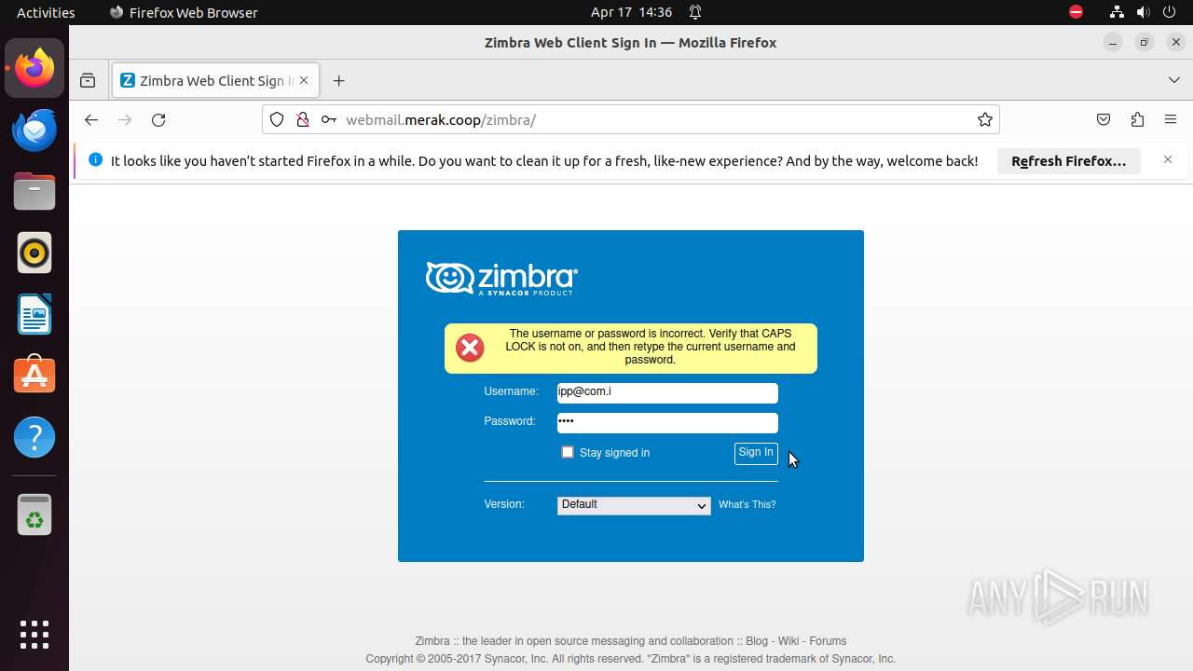Viewport: 1193px width, 671px height.
Task: Reload the current page
Action: (158, 120)
